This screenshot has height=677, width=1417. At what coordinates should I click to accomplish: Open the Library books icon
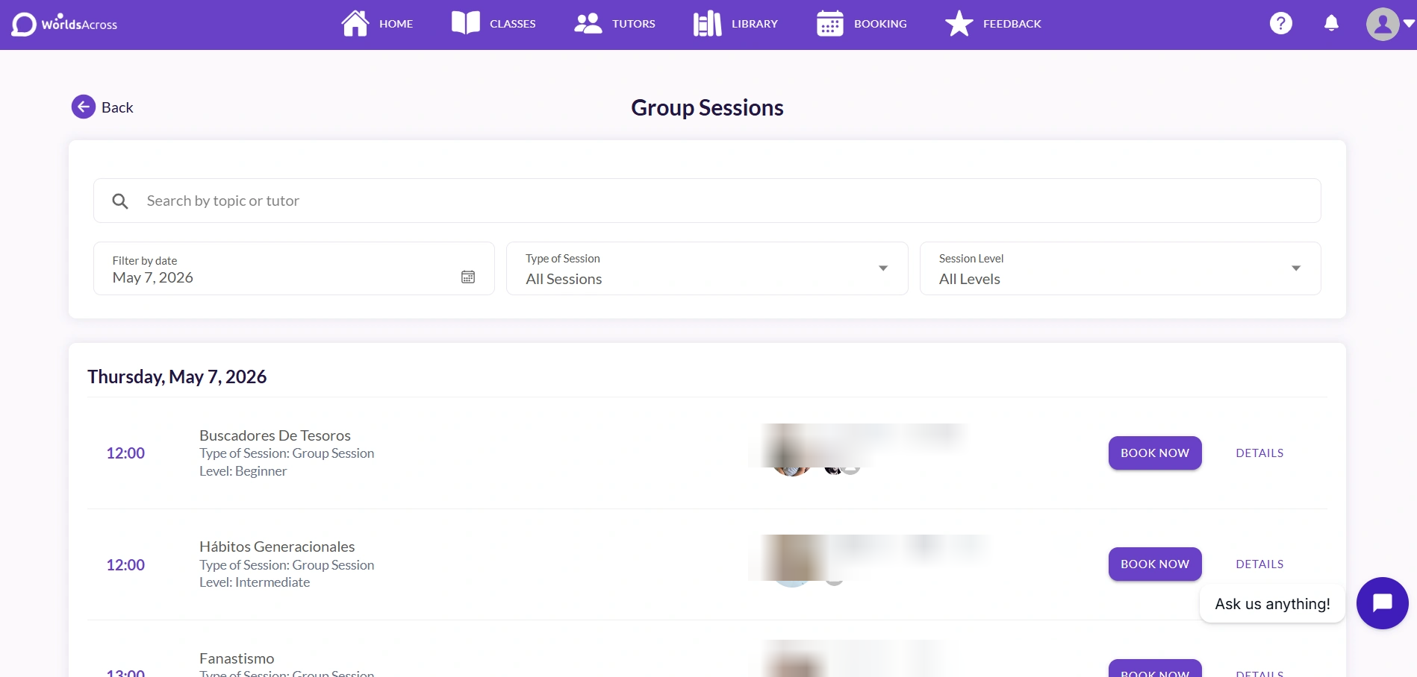707,23
